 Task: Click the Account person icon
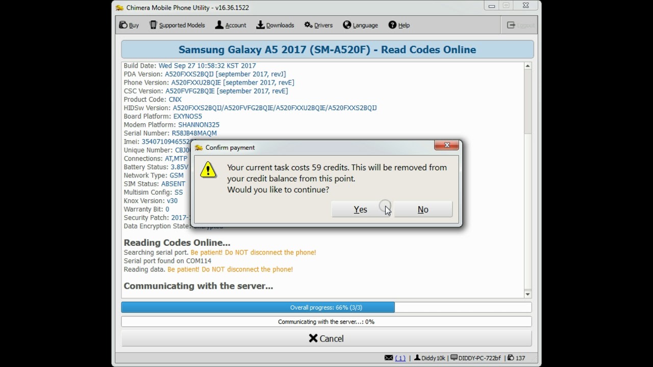(x=219, y=25)
